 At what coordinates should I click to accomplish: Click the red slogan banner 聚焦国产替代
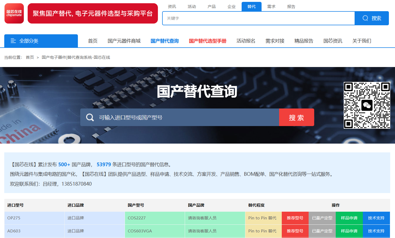(93, 13)
